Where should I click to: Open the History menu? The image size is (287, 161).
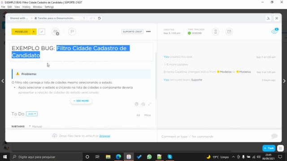26,7
